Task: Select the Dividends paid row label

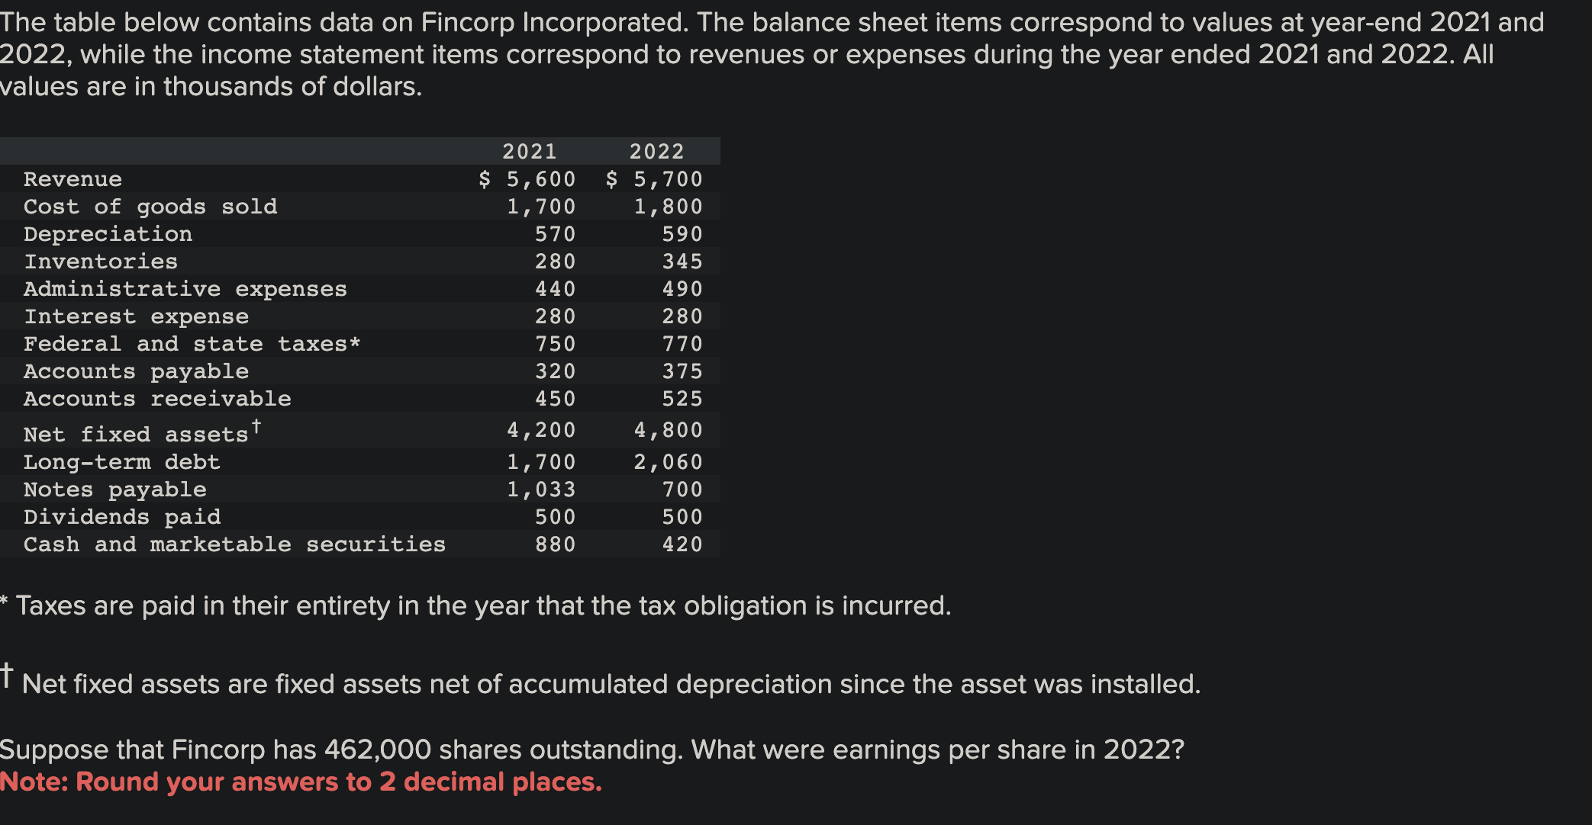Action: [x=122, y=517]
